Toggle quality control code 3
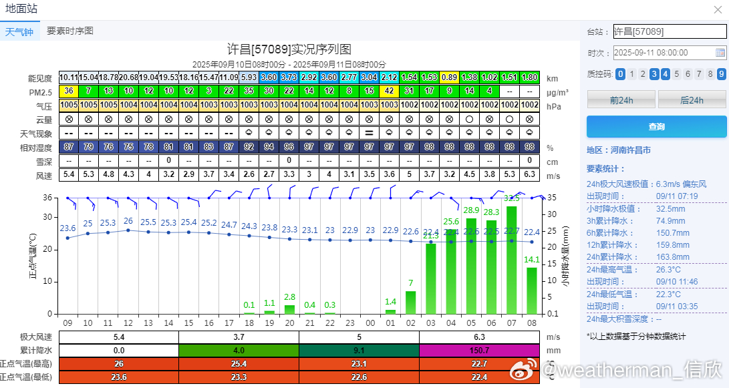The height and width of the screenshot is (388, 729). pos(654,74)
